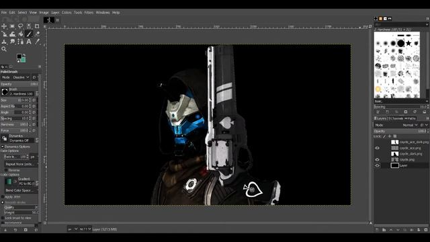Open the Select menu
The image size is (430, 242).
click(x=22, y=13)
